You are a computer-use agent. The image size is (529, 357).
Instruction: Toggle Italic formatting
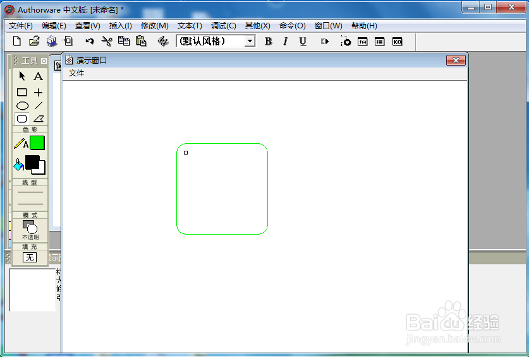pos(286,41)
